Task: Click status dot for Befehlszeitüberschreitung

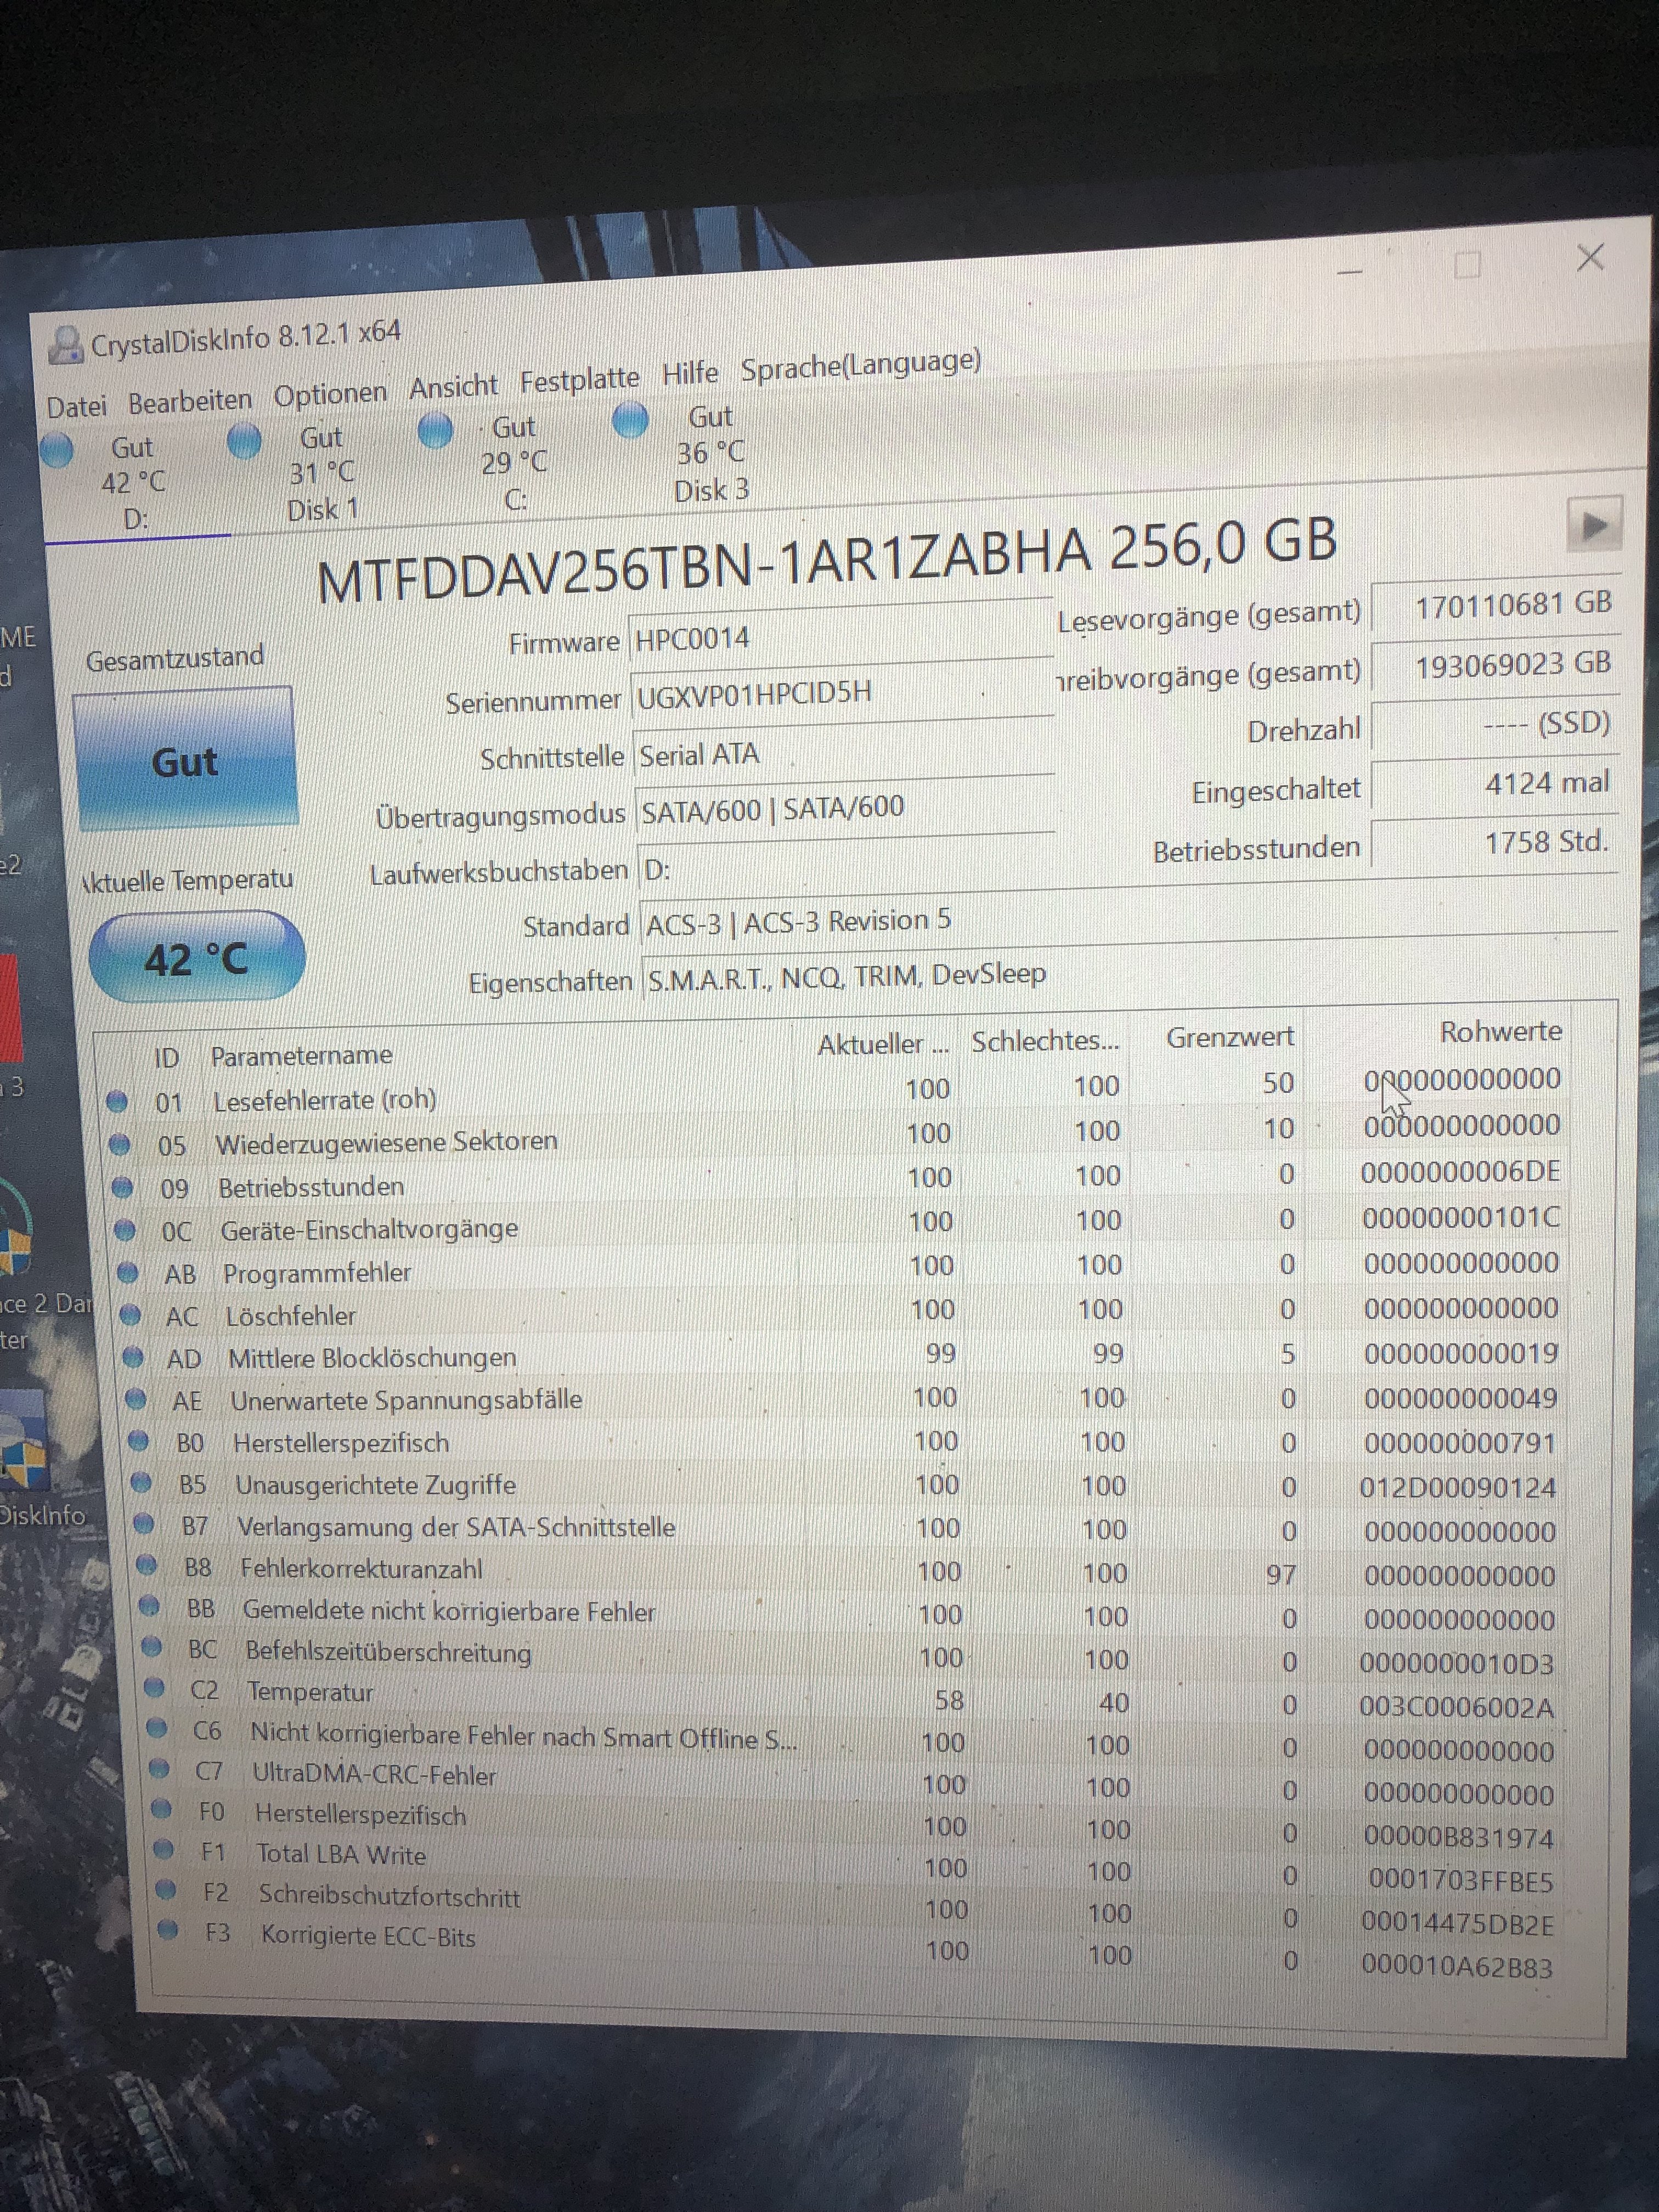Action: click(x=152, y=1646)
